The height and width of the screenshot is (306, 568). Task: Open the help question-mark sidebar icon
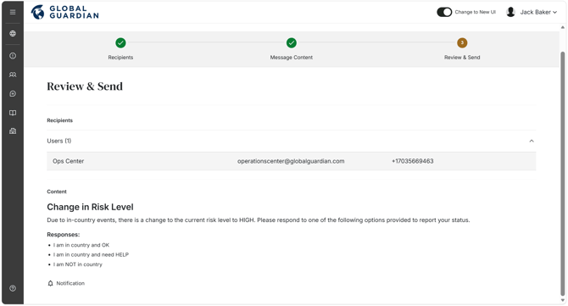pos(13,288)
